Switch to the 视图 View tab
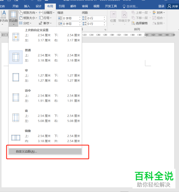 pos(96,6)
